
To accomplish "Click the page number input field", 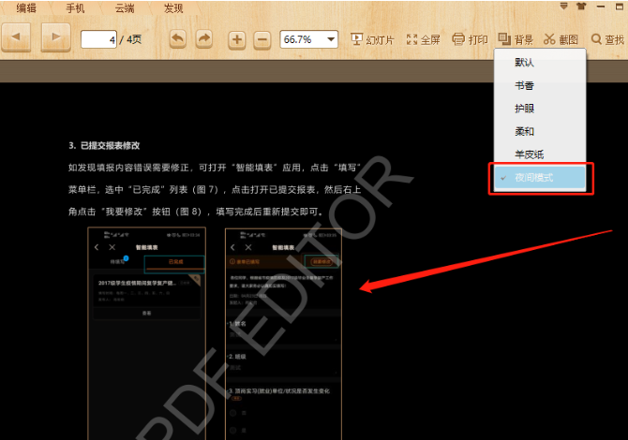I will pos(98,39).
